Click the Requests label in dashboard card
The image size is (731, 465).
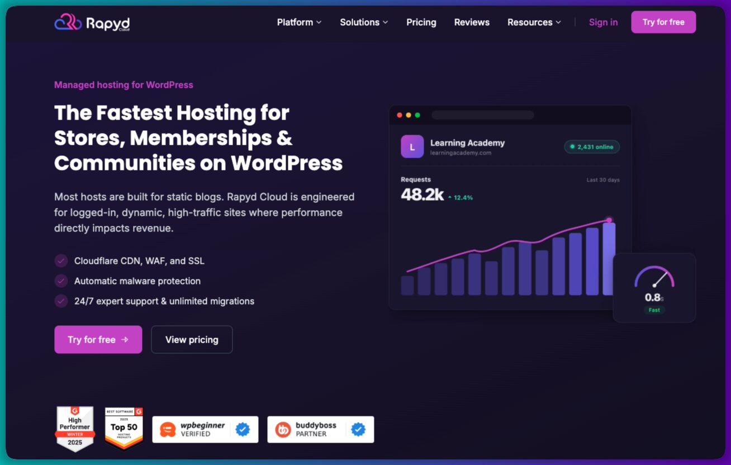click(x=416, y=179)
